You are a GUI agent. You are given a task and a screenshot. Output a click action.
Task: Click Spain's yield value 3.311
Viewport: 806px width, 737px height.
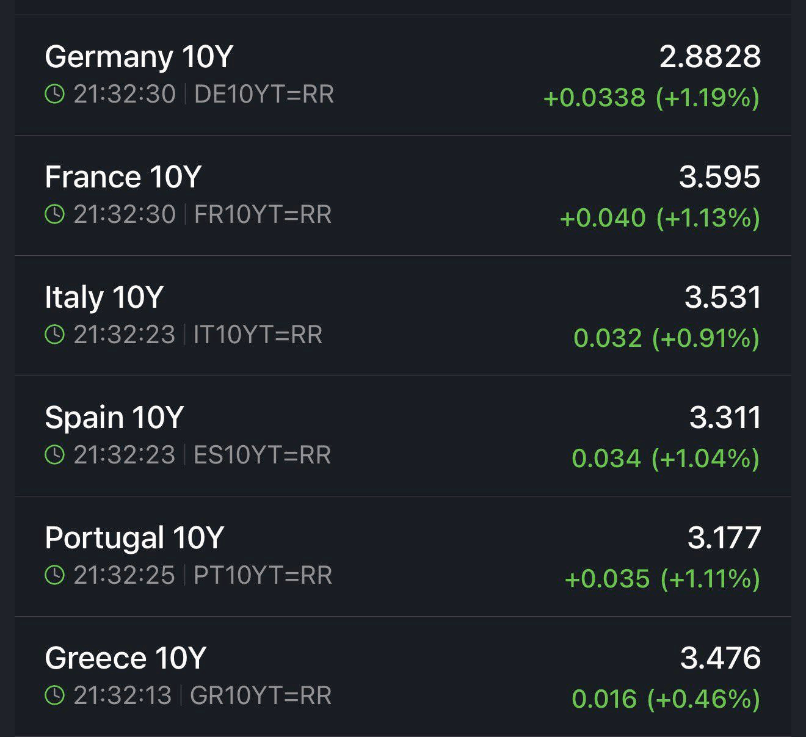click(x=725, y=418)
